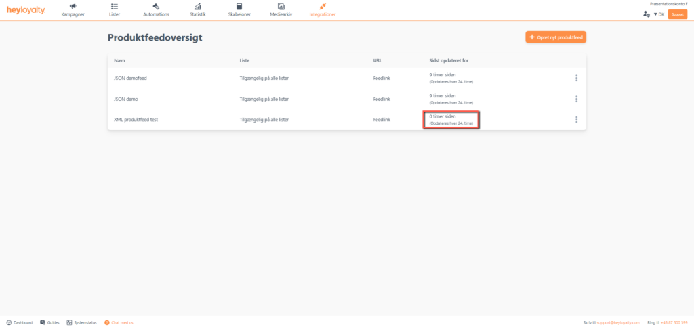
Task: Select the Automations gear icon
Action: [156, 6]
